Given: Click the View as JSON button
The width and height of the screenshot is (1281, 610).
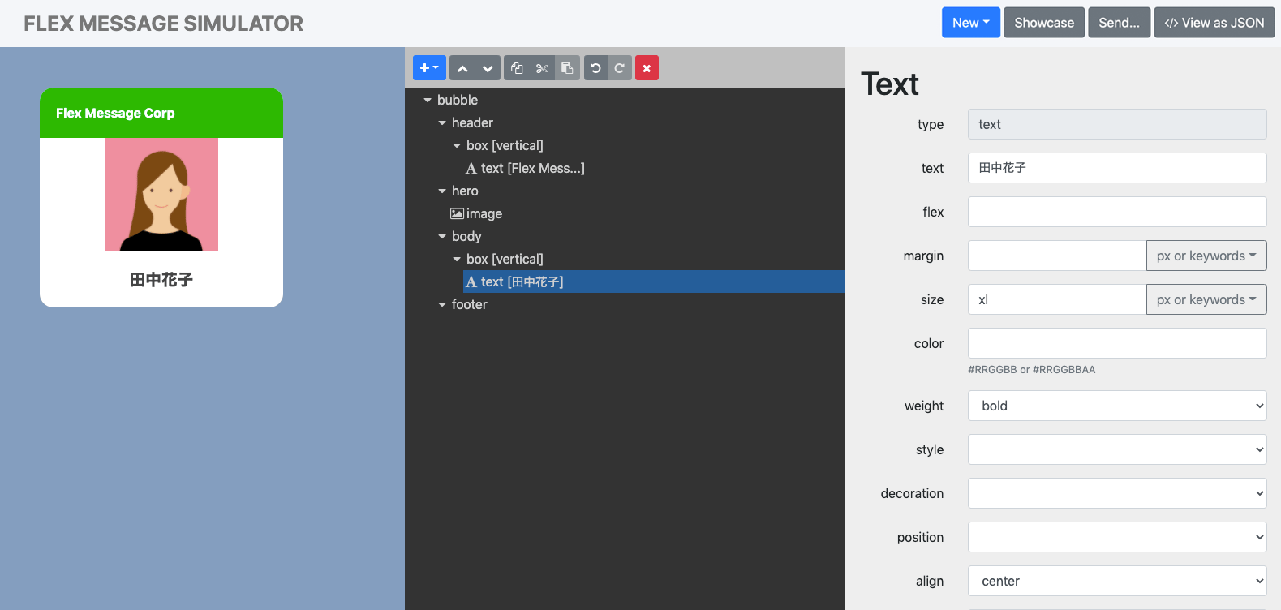Looking at the screenshot, I should (1214, 23).
